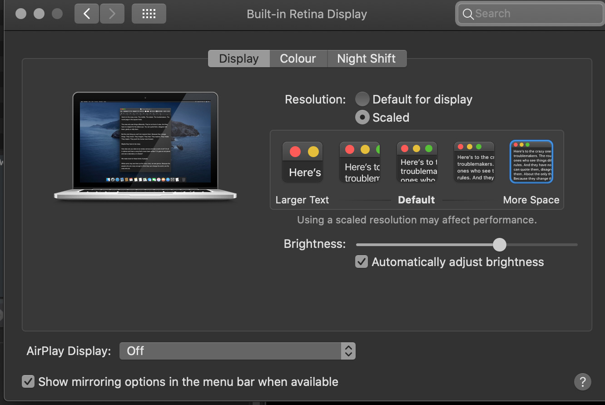
Task: Show all preferences grid button
Action: (149, 14)
